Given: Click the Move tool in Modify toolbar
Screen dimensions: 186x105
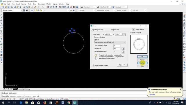Looking at the screenshot, I should (184, 28).
